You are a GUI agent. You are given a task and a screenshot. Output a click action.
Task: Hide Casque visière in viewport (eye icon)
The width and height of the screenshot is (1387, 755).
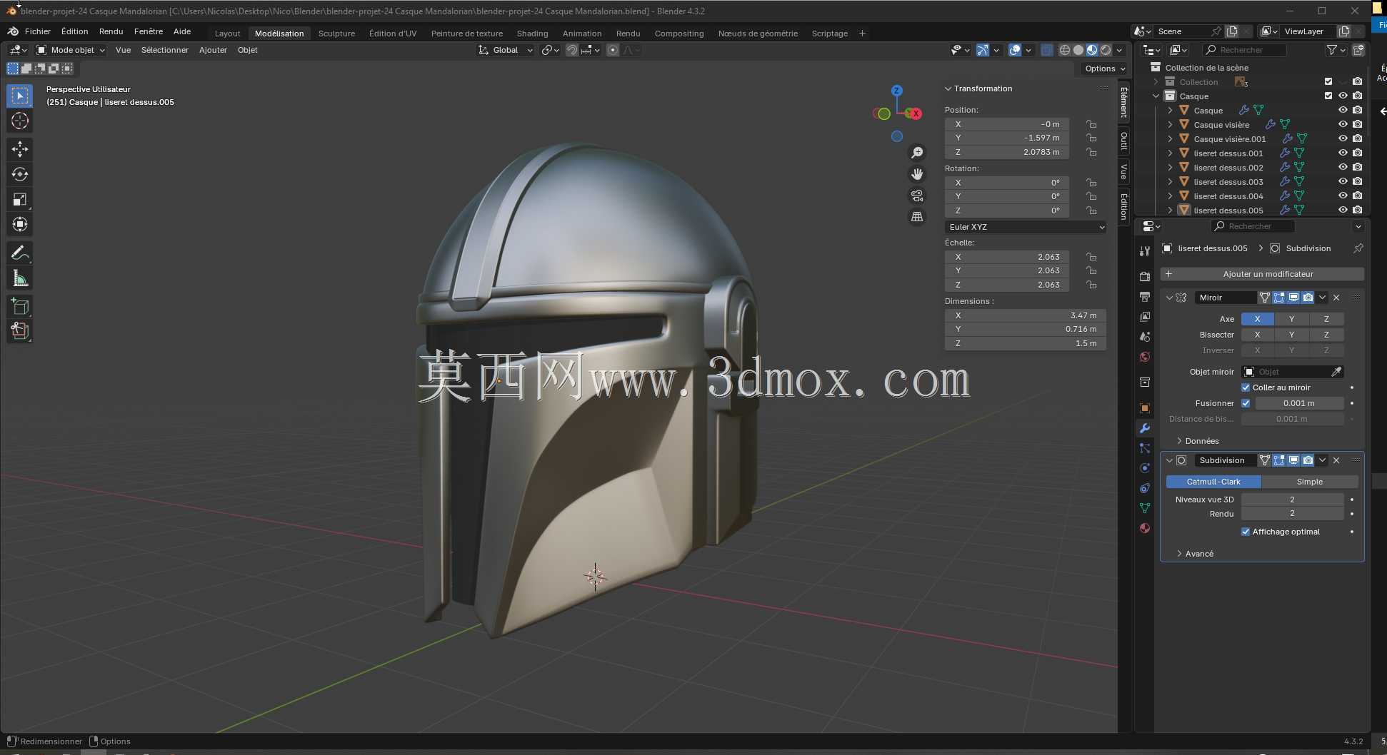[1343, 124]
